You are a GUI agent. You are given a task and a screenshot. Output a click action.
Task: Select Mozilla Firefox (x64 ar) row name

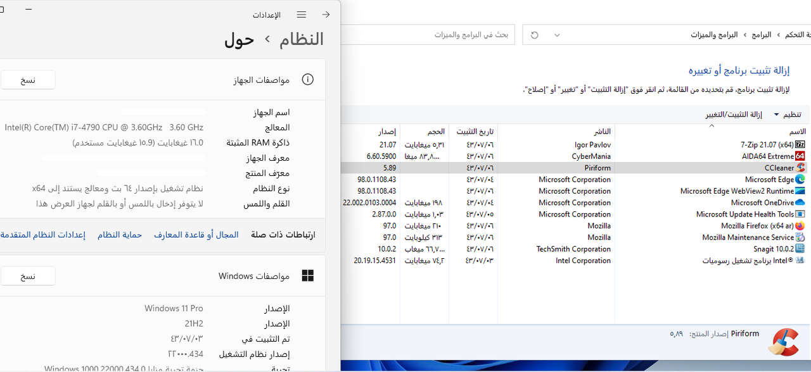(x=757, y=226)
